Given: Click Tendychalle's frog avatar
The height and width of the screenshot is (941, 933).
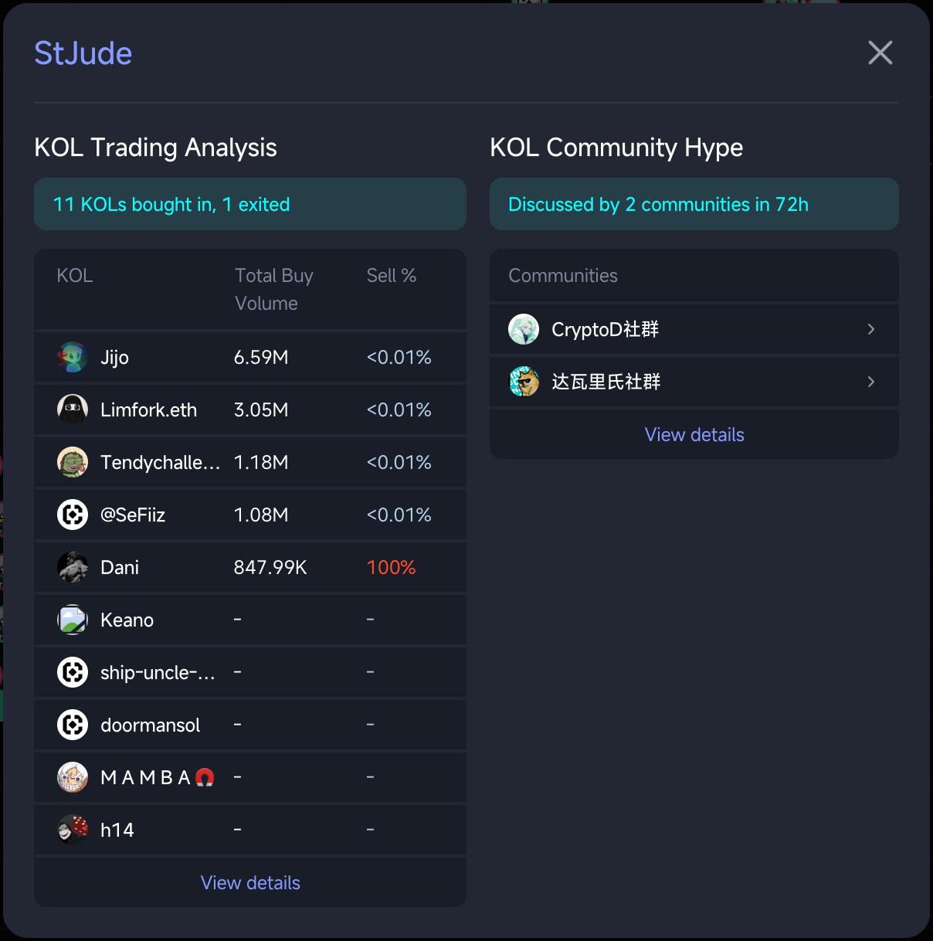Looking at the screenshot, I should (x=73, y=462).
